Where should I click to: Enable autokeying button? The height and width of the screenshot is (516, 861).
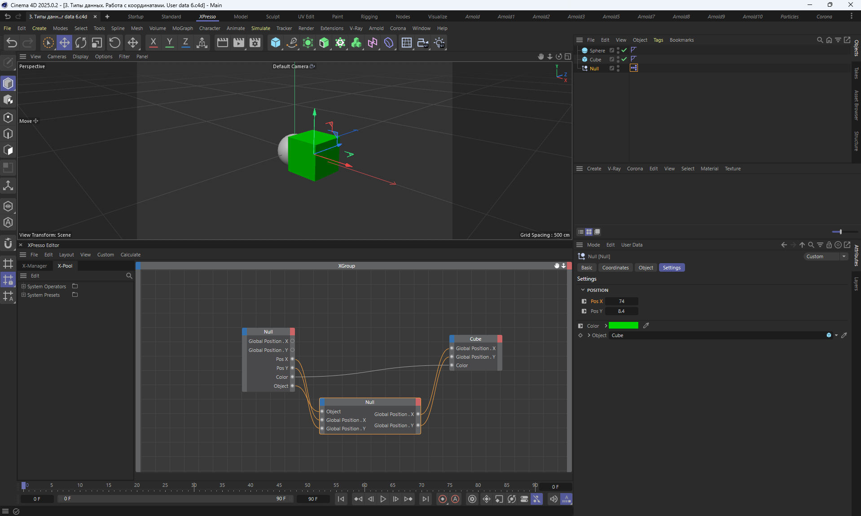(455, 499)
